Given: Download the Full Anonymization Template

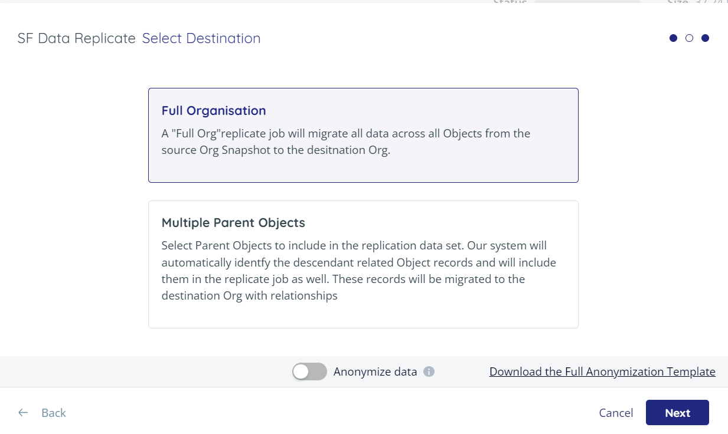Looking at the screenshot, I should [x=602, y=371].
